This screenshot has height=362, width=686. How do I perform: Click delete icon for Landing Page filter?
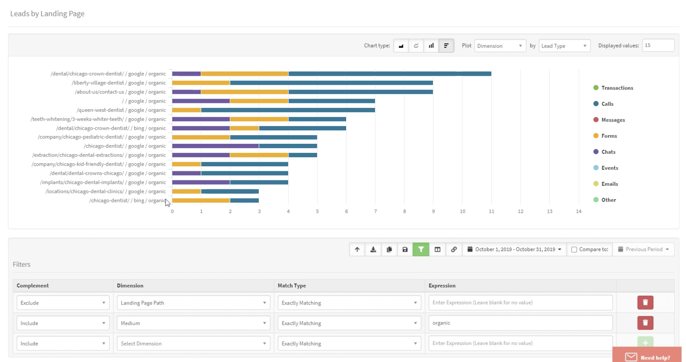645,302
